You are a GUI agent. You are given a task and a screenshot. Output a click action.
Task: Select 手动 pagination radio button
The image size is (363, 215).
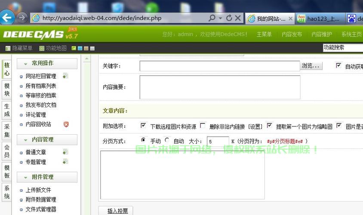point(143,140)
